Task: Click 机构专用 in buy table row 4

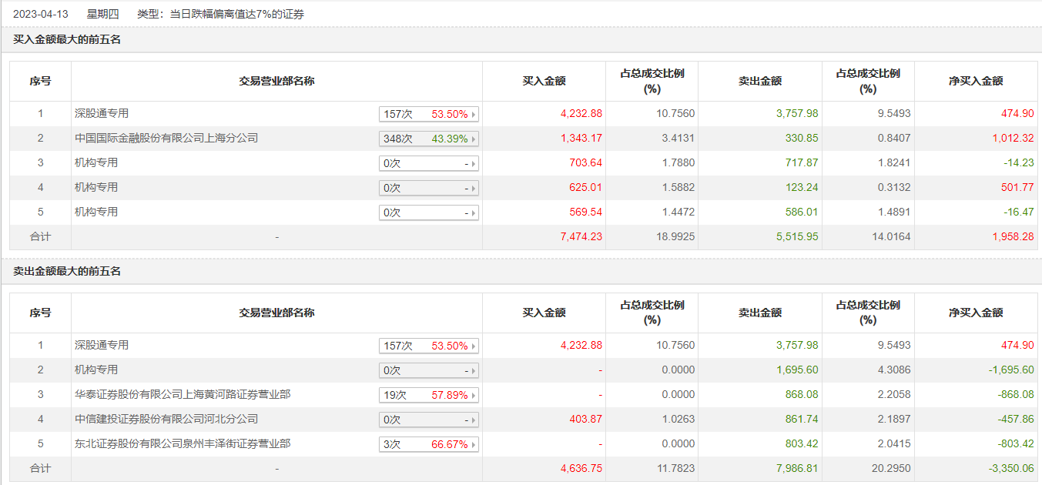Action: click(96, 188)
